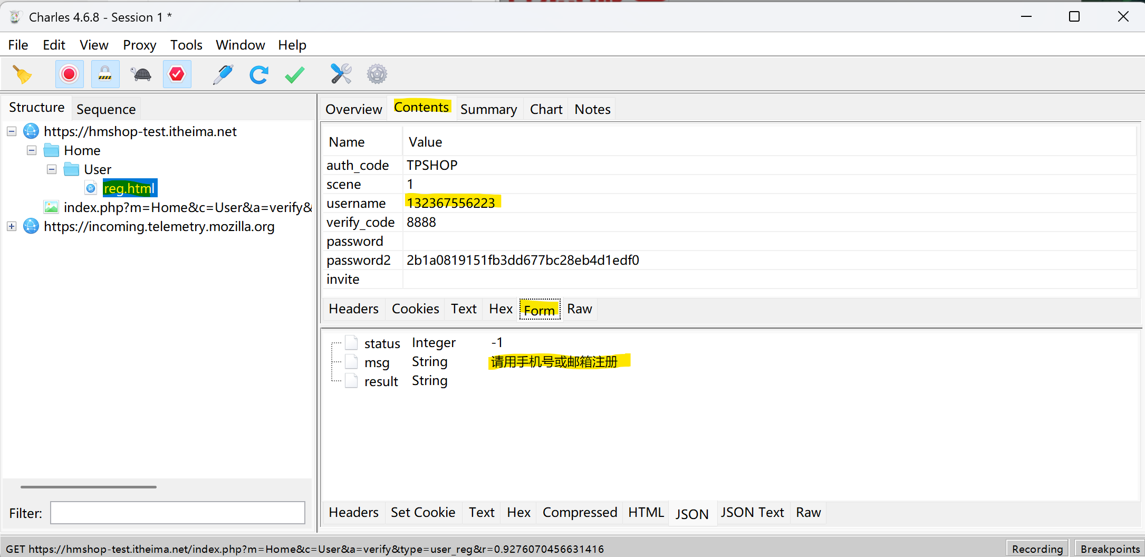Select the auth_code TPSHOP row
The height and width of the screenshot is (557, 1145).
point(730,165)
